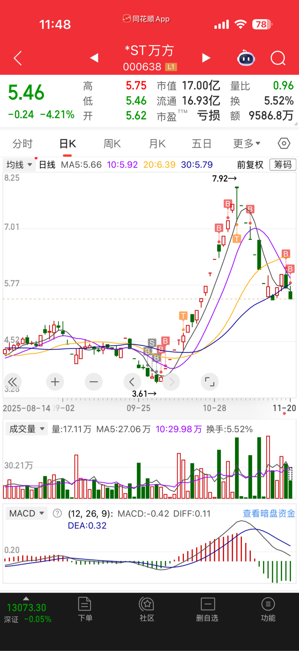Switch to 五日 five-day tab
The image size is (299, 651).
click(x=202, y=143)
